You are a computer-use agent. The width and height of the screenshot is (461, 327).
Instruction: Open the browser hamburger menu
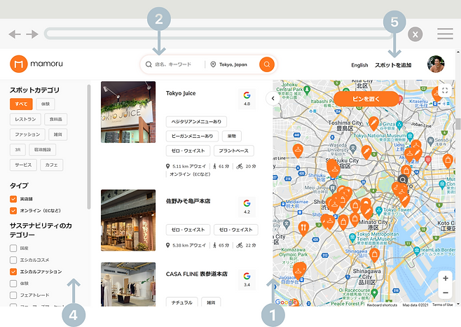click(445, 34)
